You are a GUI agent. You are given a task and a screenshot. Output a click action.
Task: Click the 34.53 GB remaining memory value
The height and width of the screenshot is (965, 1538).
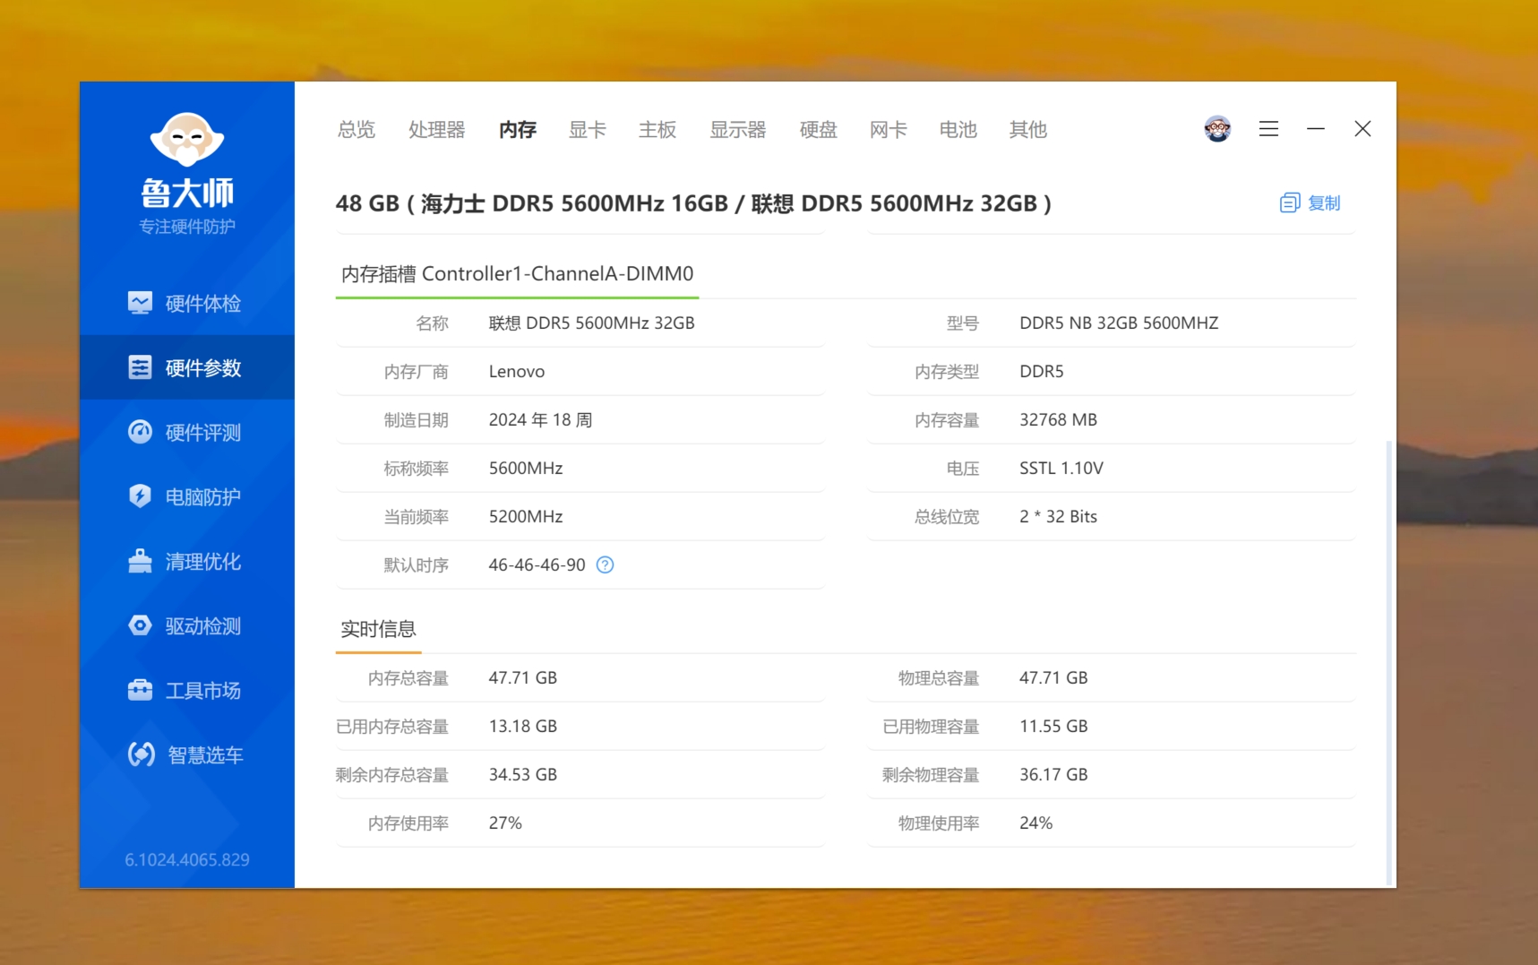click(523, 774)
